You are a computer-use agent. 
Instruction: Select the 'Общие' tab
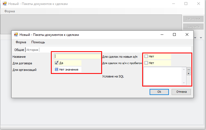tap(19, 50)
